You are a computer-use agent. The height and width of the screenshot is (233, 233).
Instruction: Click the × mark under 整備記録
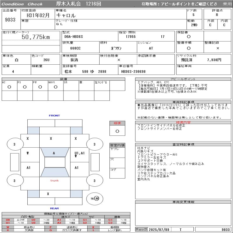pyautogui.click(x=218, y=48)
